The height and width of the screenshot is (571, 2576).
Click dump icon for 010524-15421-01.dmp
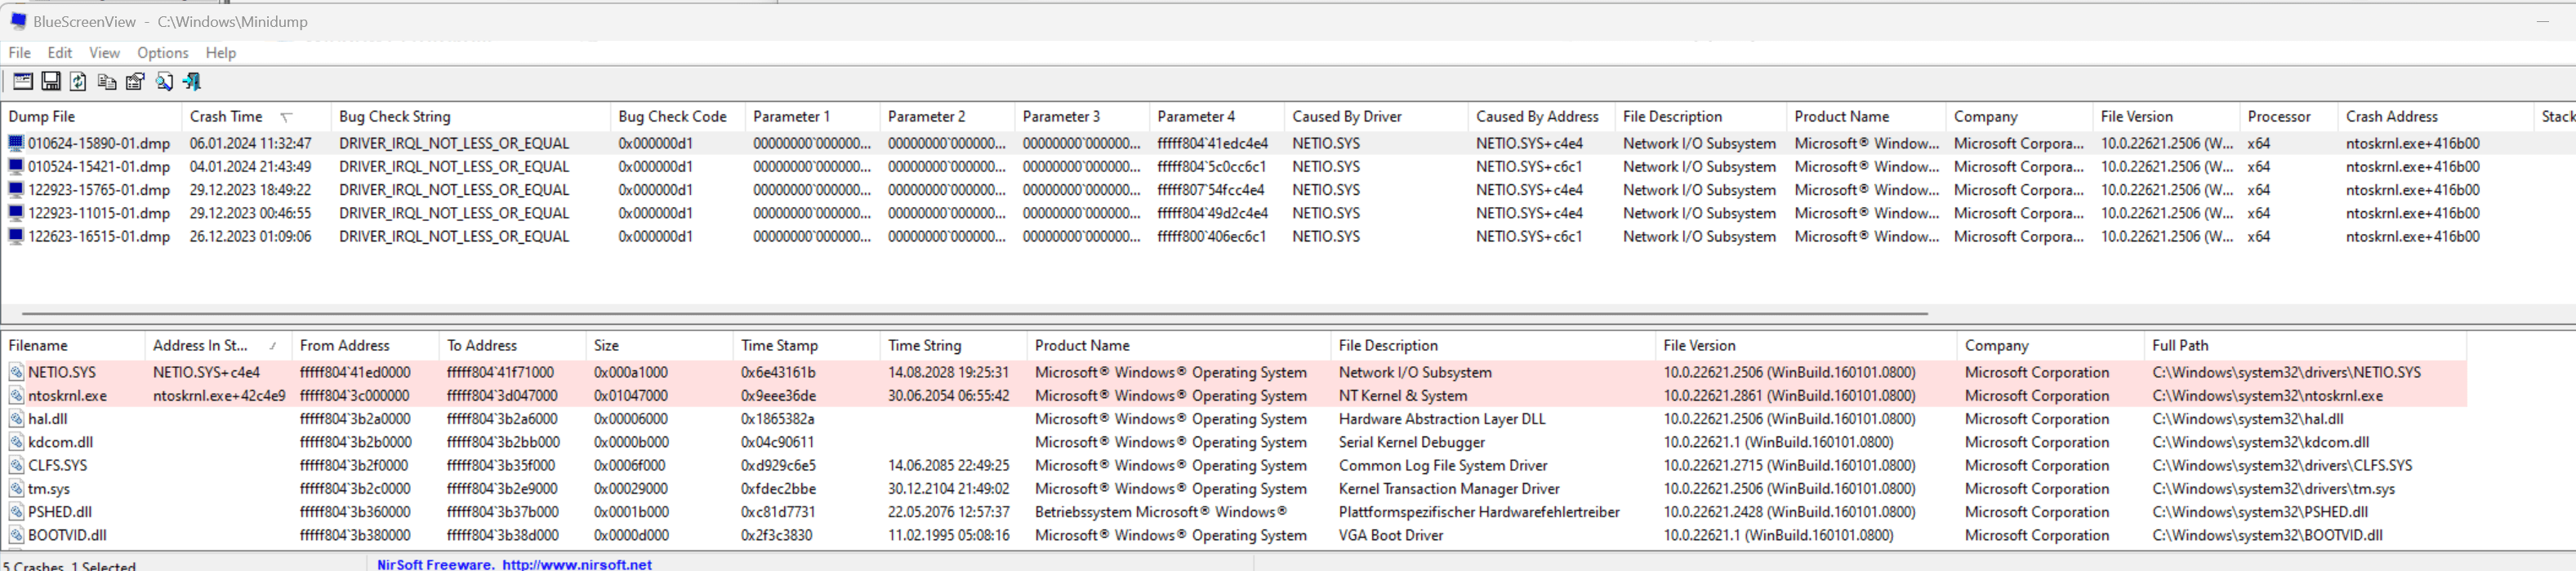[16, 166]
